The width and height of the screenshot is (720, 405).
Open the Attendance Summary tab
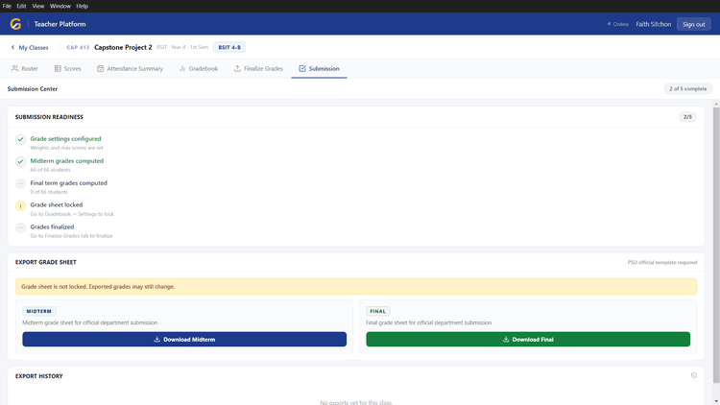pos(130,68)
